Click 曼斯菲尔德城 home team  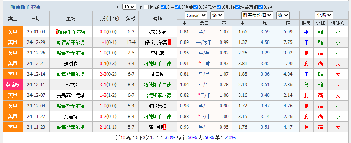[71, 95]
